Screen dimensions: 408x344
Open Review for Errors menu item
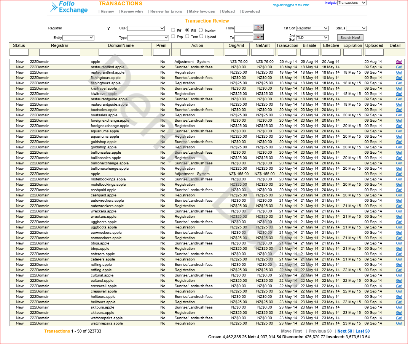point(166,11)
